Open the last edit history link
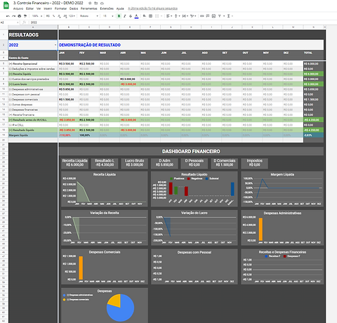The width and height of the screenshot is (337, 323). (x=152, y=8)
